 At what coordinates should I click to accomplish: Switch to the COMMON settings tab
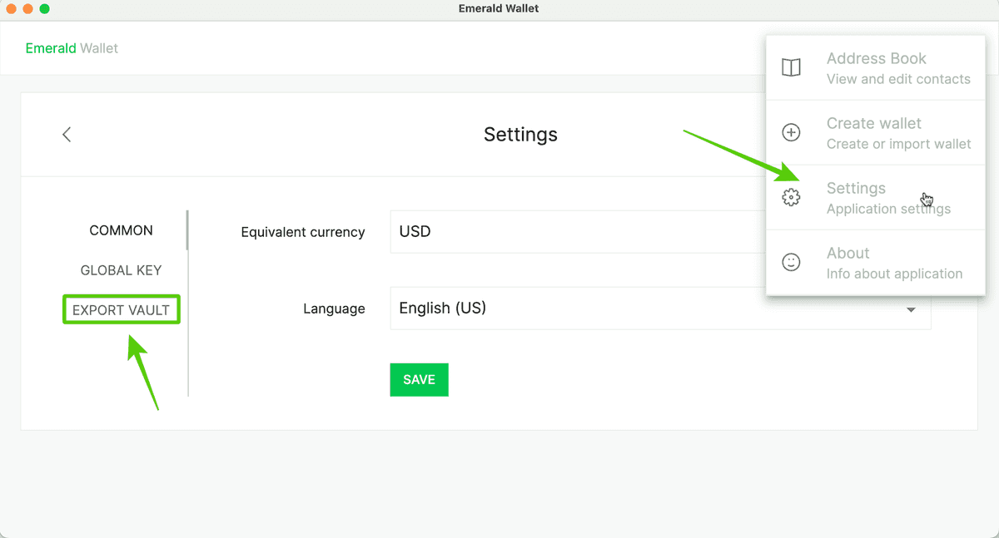(121, 230)
